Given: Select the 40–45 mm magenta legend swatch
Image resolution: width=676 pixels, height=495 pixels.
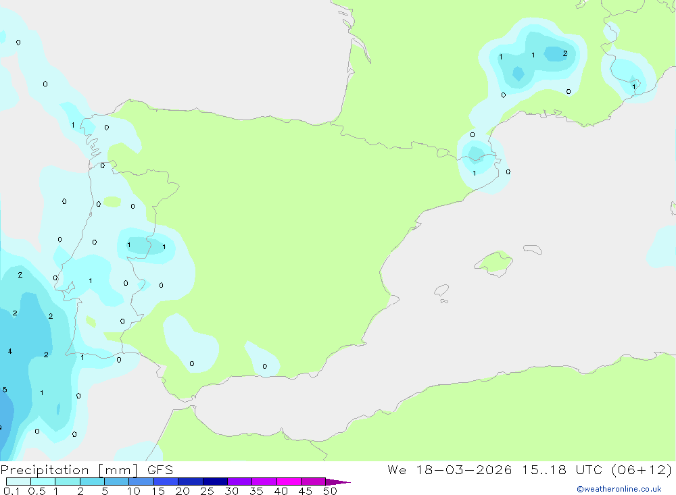Looking at the screenshot, I should pyautogui.click(x=289, y=481).
